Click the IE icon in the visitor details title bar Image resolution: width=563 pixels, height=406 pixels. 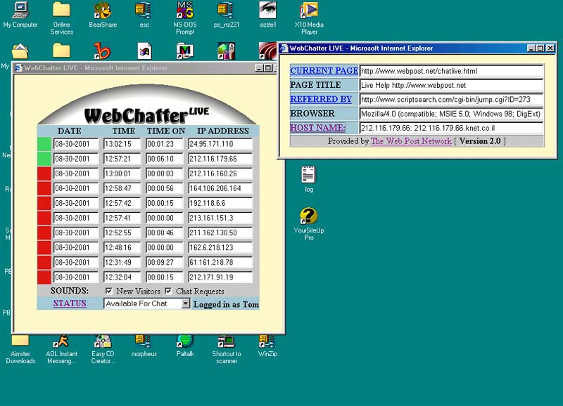click(284, 48)
